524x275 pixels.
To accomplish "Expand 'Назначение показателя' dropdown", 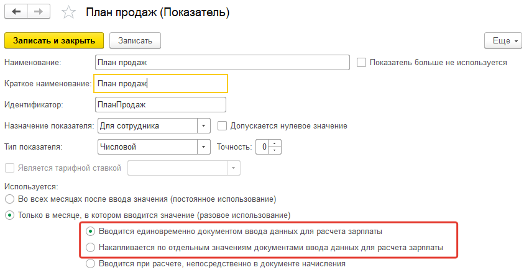I will tap(205, 126).
